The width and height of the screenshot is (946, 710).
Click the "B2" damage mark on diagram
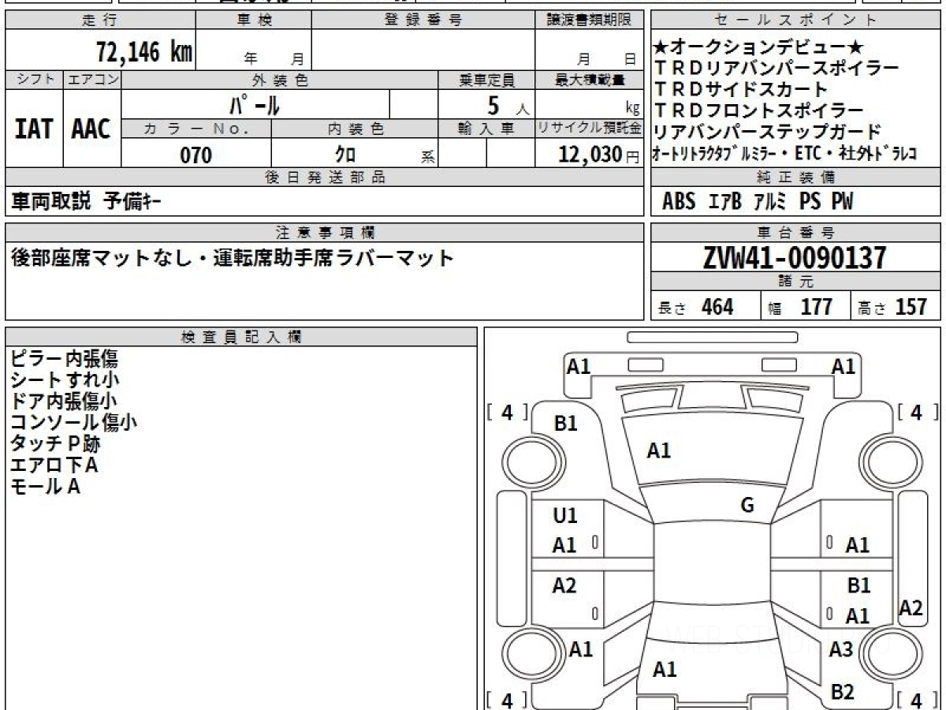click(842, 692)
